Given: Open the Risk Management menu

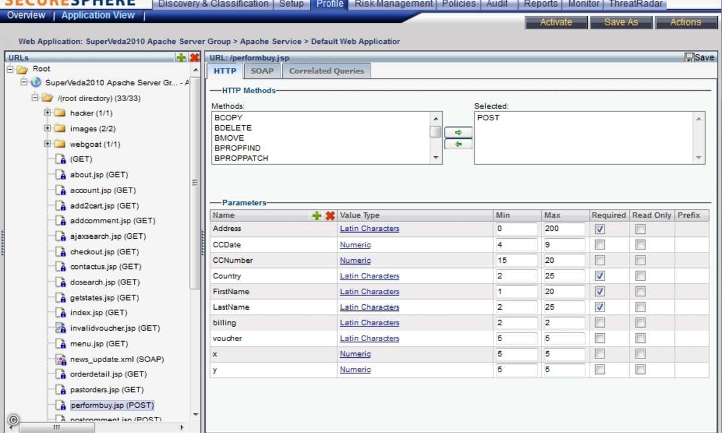Looking at the screenshot, I should (393, 4).
